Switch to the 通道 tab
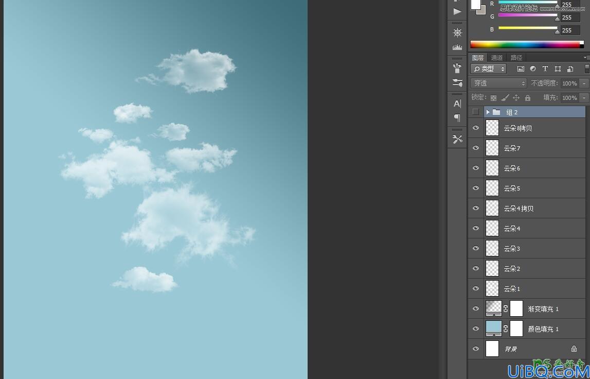The width and height of the screenshot is (590, 379). pos(497,57)
